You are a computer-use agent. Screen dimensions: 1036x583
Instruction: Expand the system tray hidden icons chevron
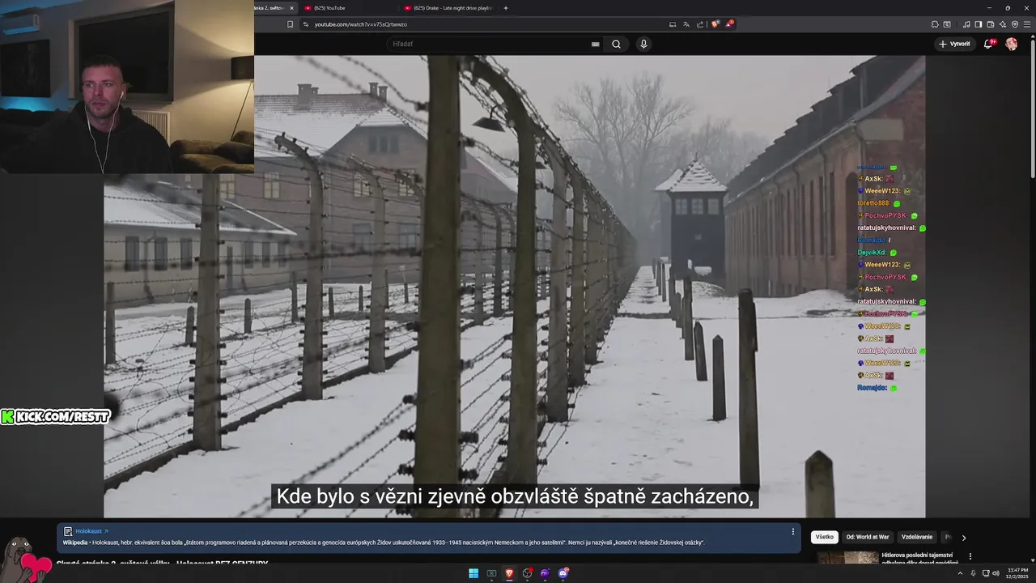(x=960, y=573)
